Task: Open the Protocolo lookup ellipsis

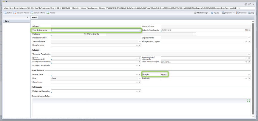Action: 82,34
